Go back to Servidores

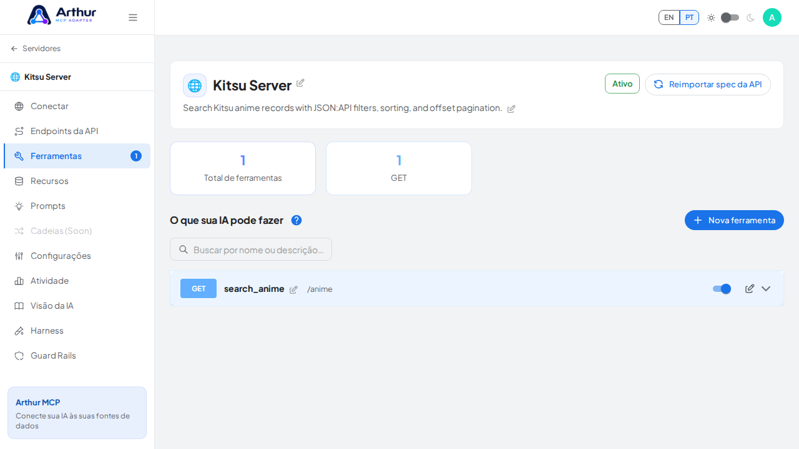(x=36, y=49)
